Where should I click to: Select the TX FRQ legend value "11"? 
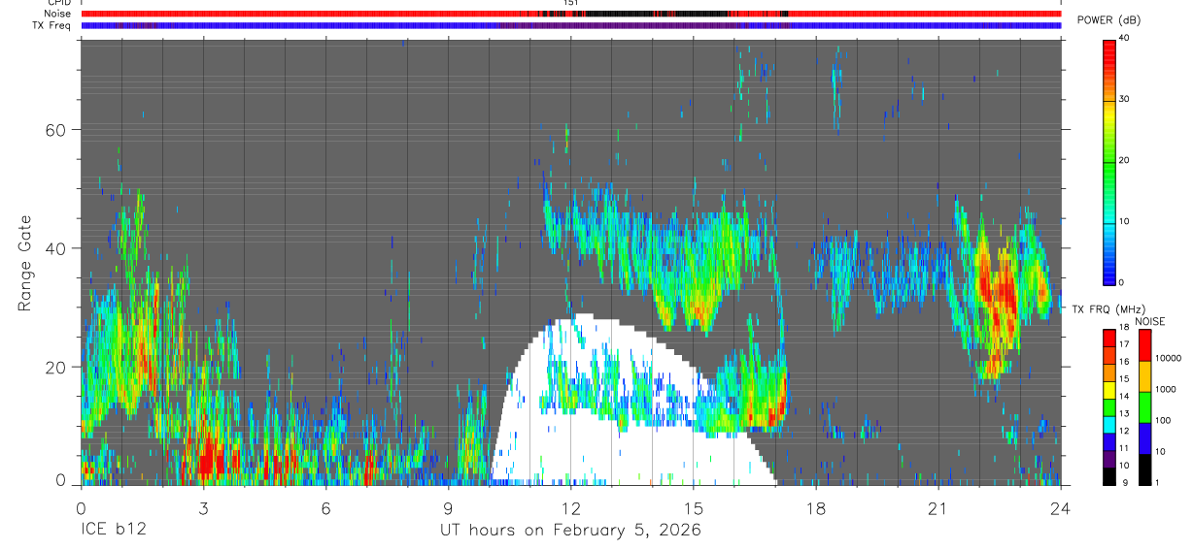click(1124, 448)
